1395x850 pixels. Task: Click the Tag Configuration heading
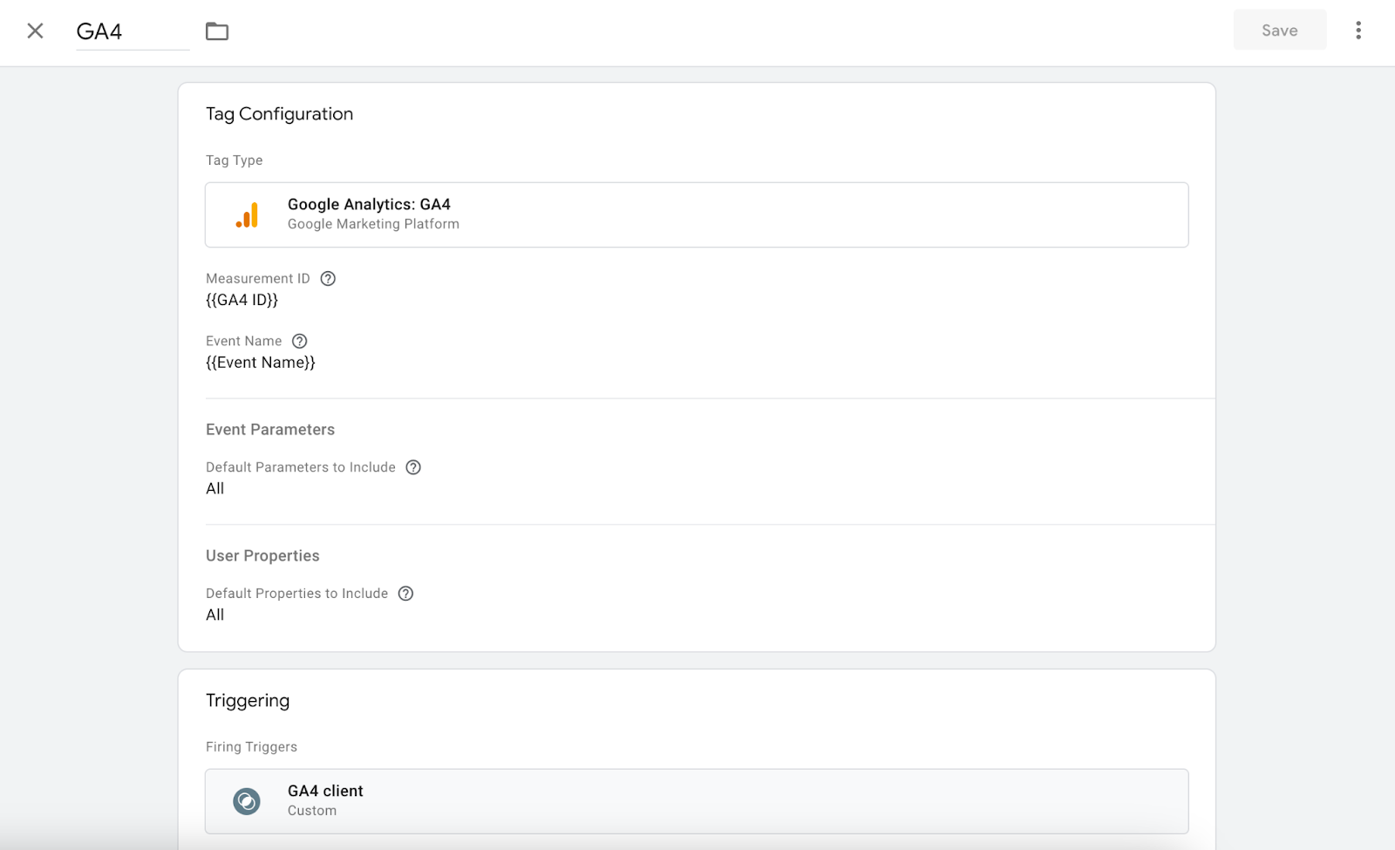point(280,114)
